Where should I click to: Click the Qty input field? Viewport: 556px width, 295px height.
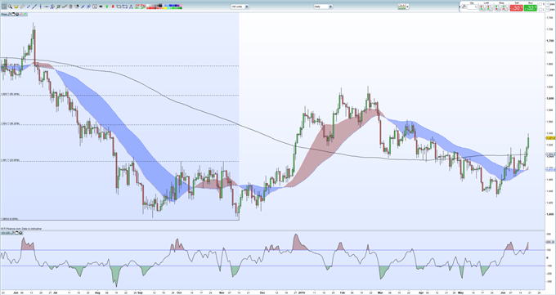tap(472, 7)
